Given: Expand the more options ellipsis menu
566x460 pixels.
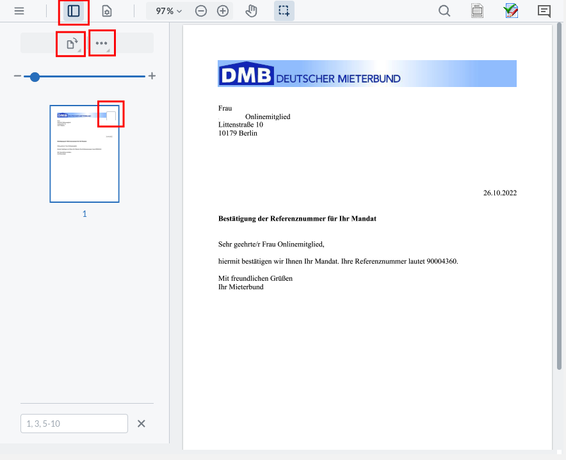Looking at the screenshot, I should [102, 44].
